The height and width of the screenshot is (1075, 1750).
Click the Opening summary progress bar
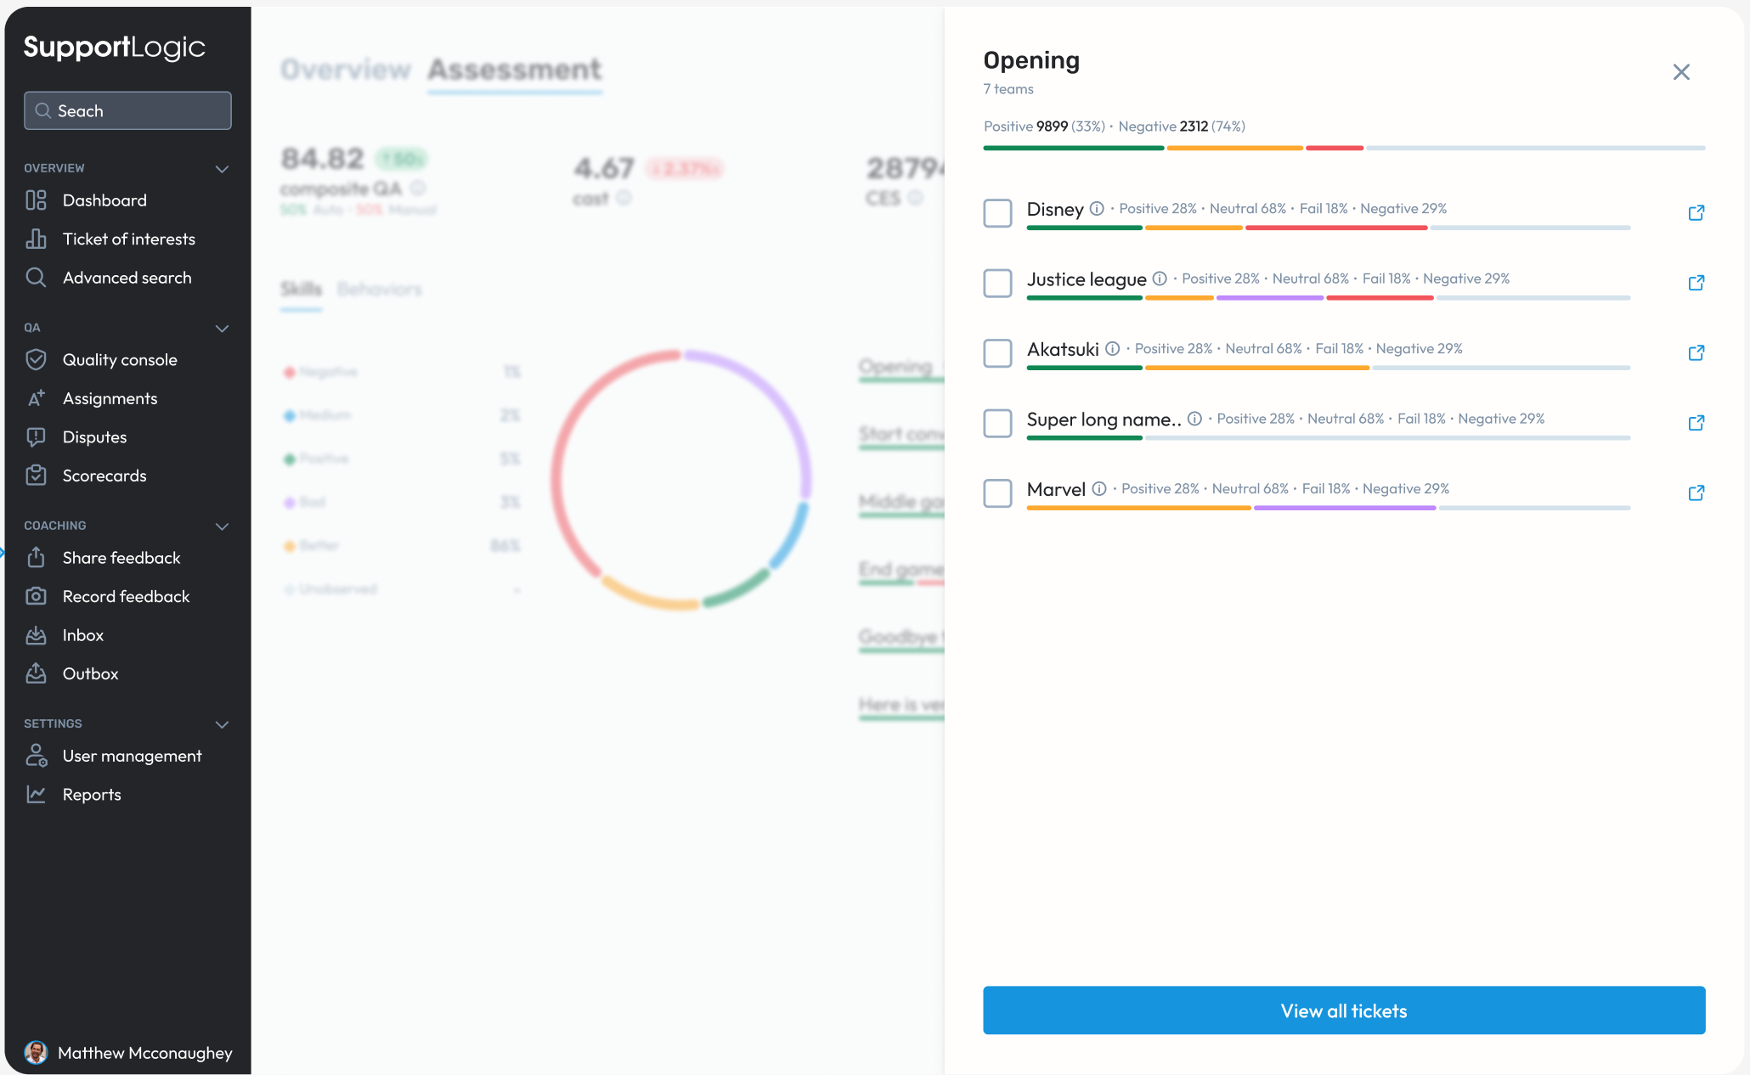(x=1343, y=149)
